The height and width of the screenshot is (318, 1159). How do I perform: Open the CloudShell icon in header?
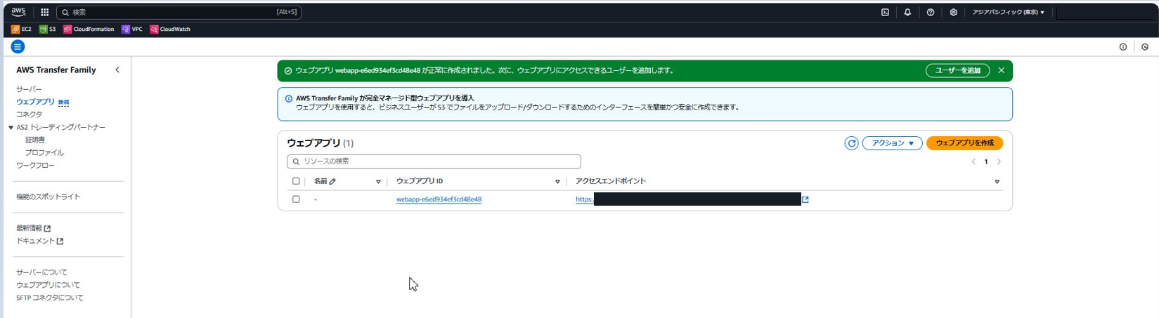(885, 12)
